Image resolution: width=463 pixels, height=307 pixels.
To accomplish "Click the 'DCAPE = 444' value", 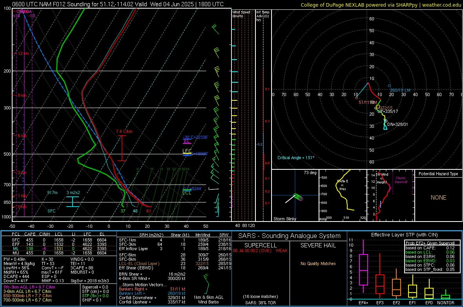I will pos(16,276).
